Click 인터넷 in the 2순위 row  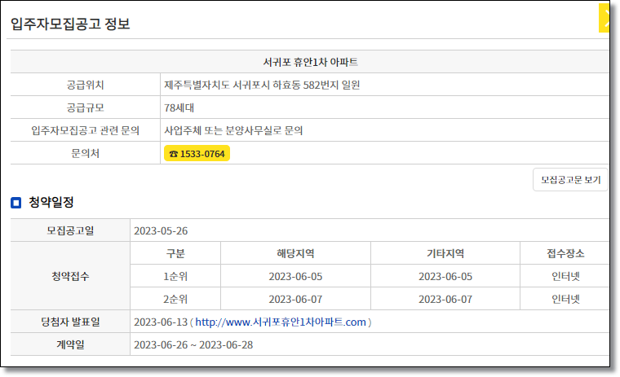pos(565,299)
